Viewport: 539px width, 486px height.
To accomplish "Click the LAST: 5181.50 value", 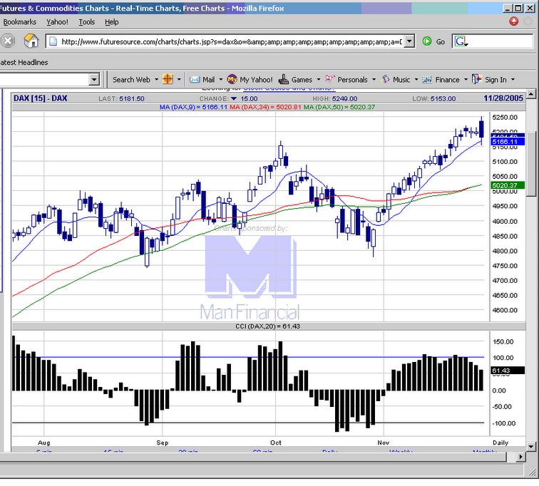I will pyautogui.click(x=121, y=99).
